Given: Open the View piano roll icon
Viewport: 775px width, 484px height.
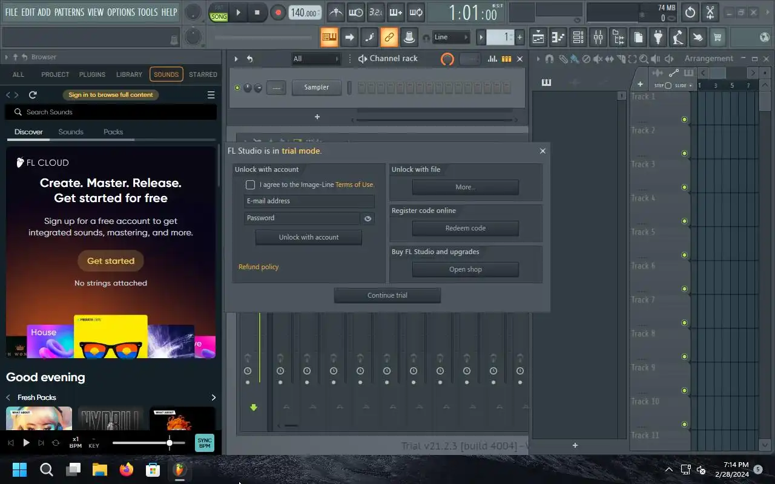Looking at the screenshot, I should pyautogui.click(x=558, y=38).
